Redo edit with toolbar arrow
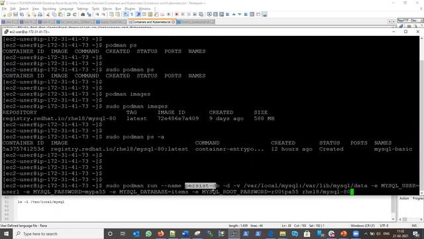 pos(75,15)
